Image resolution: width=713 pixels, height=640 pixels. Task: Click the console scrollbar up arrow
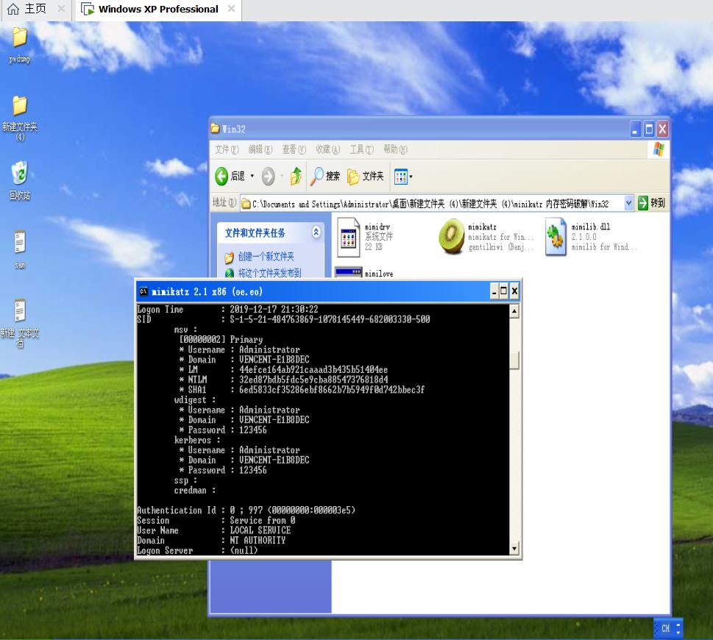coord(514,311)
